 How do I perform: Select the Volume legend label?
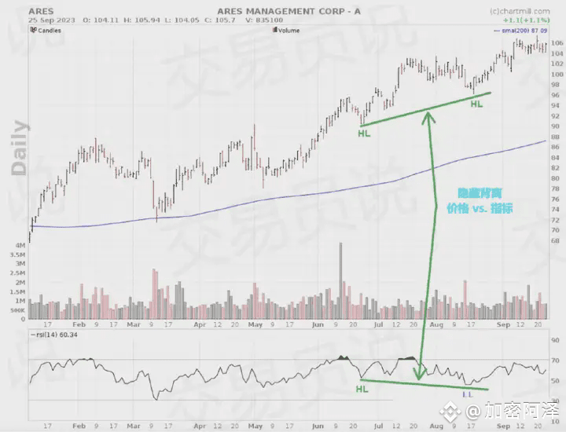289,31
